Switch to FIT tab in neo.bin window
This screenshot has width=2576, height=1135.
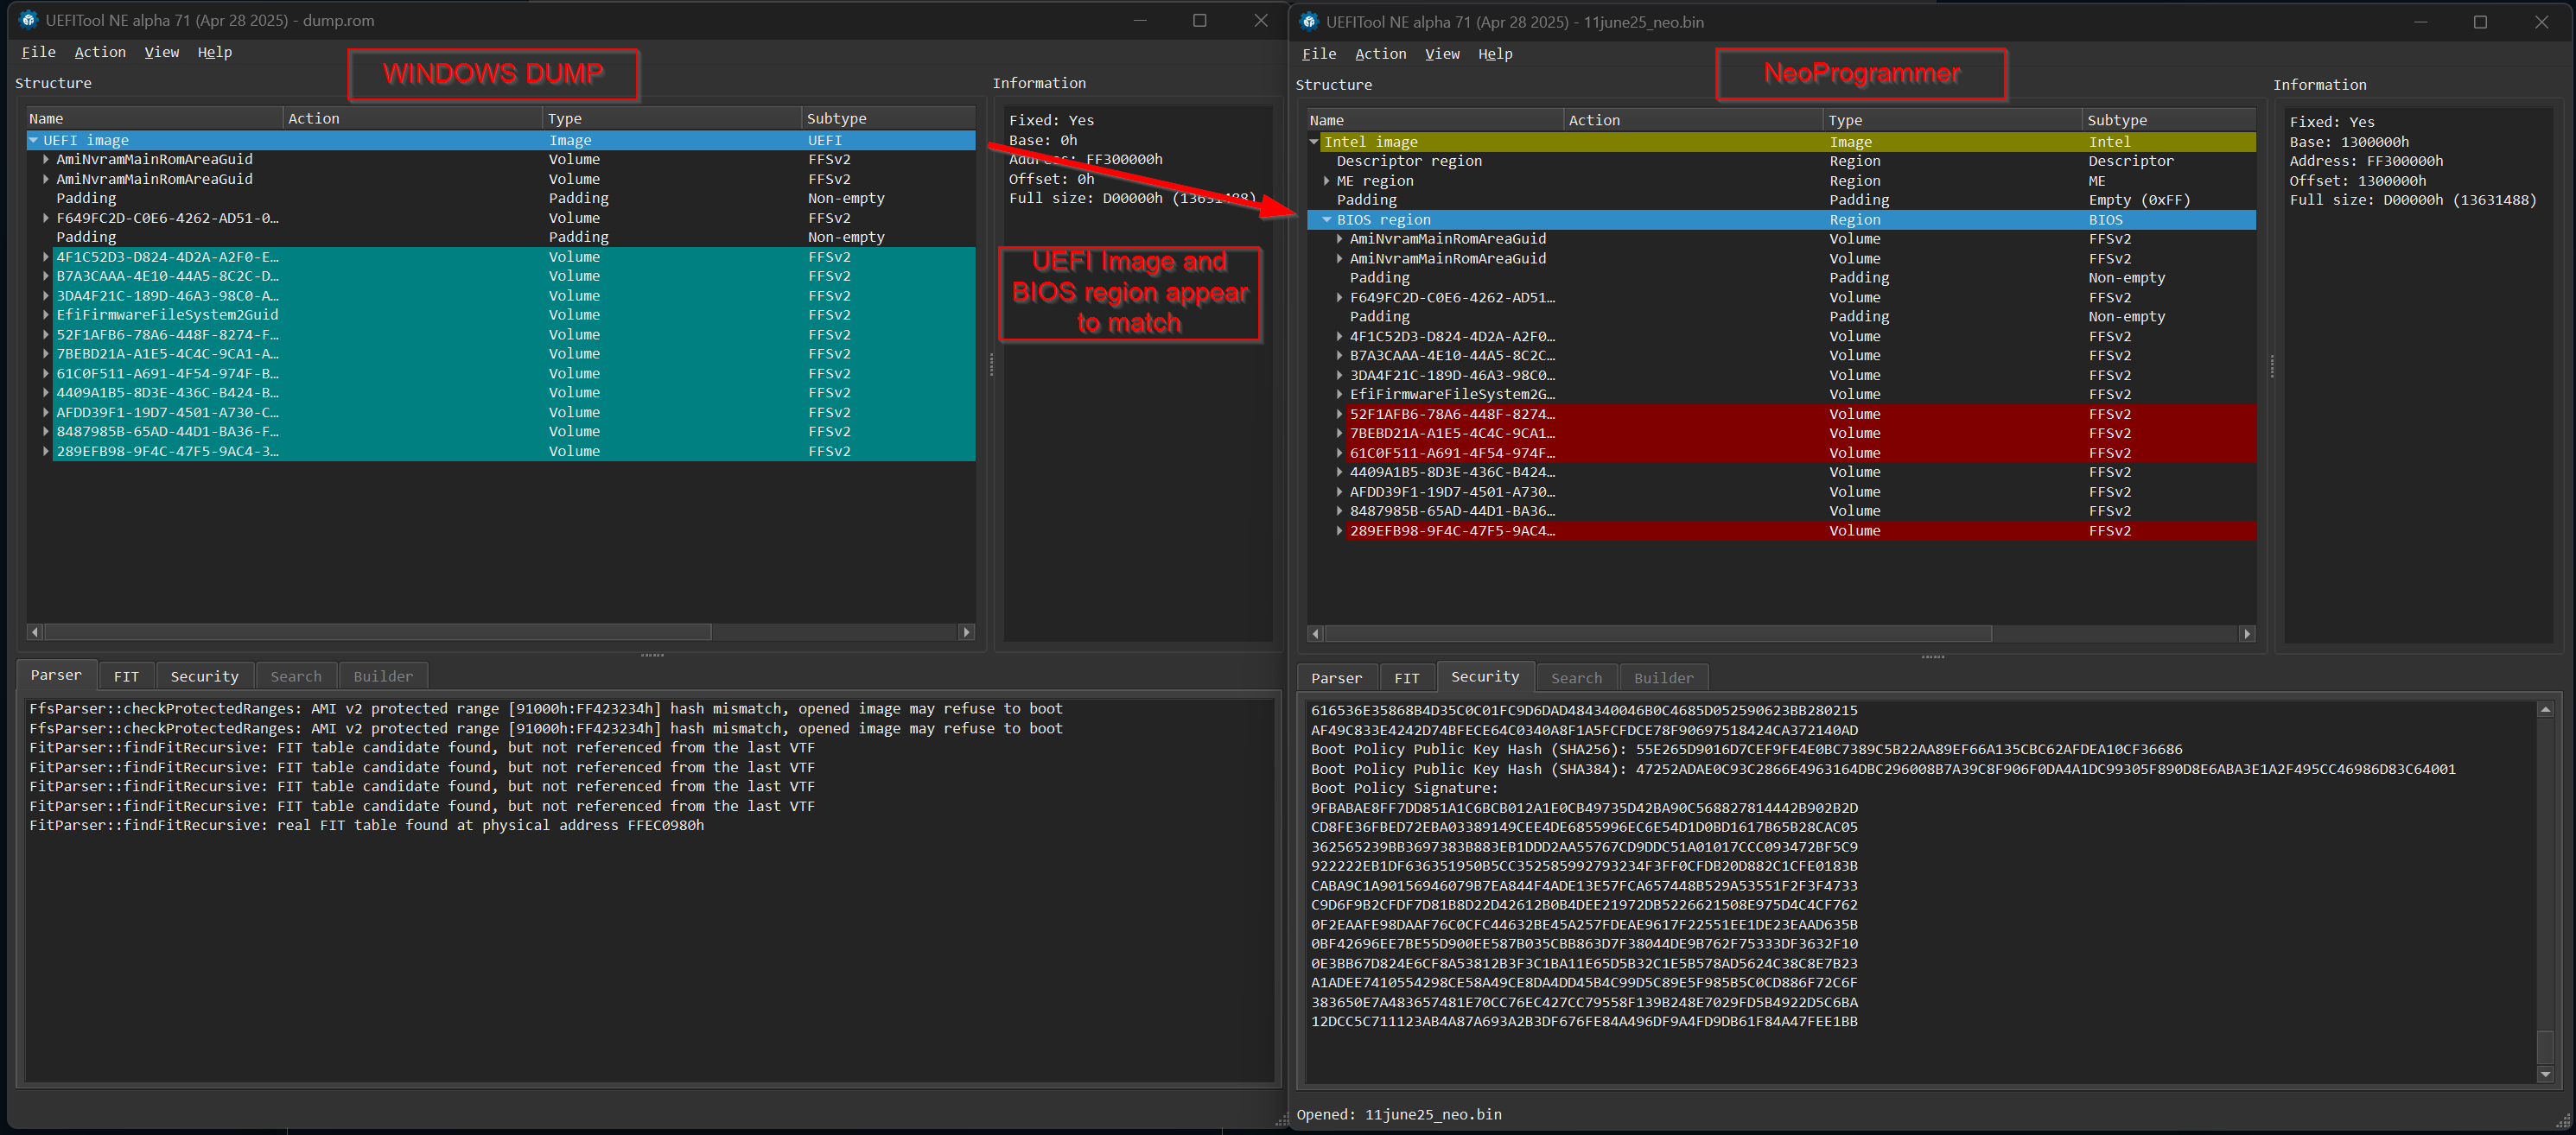click(x=1406, y=679)
